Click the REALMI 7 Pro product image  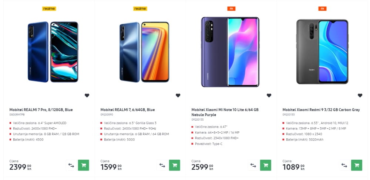pos(53,52)
